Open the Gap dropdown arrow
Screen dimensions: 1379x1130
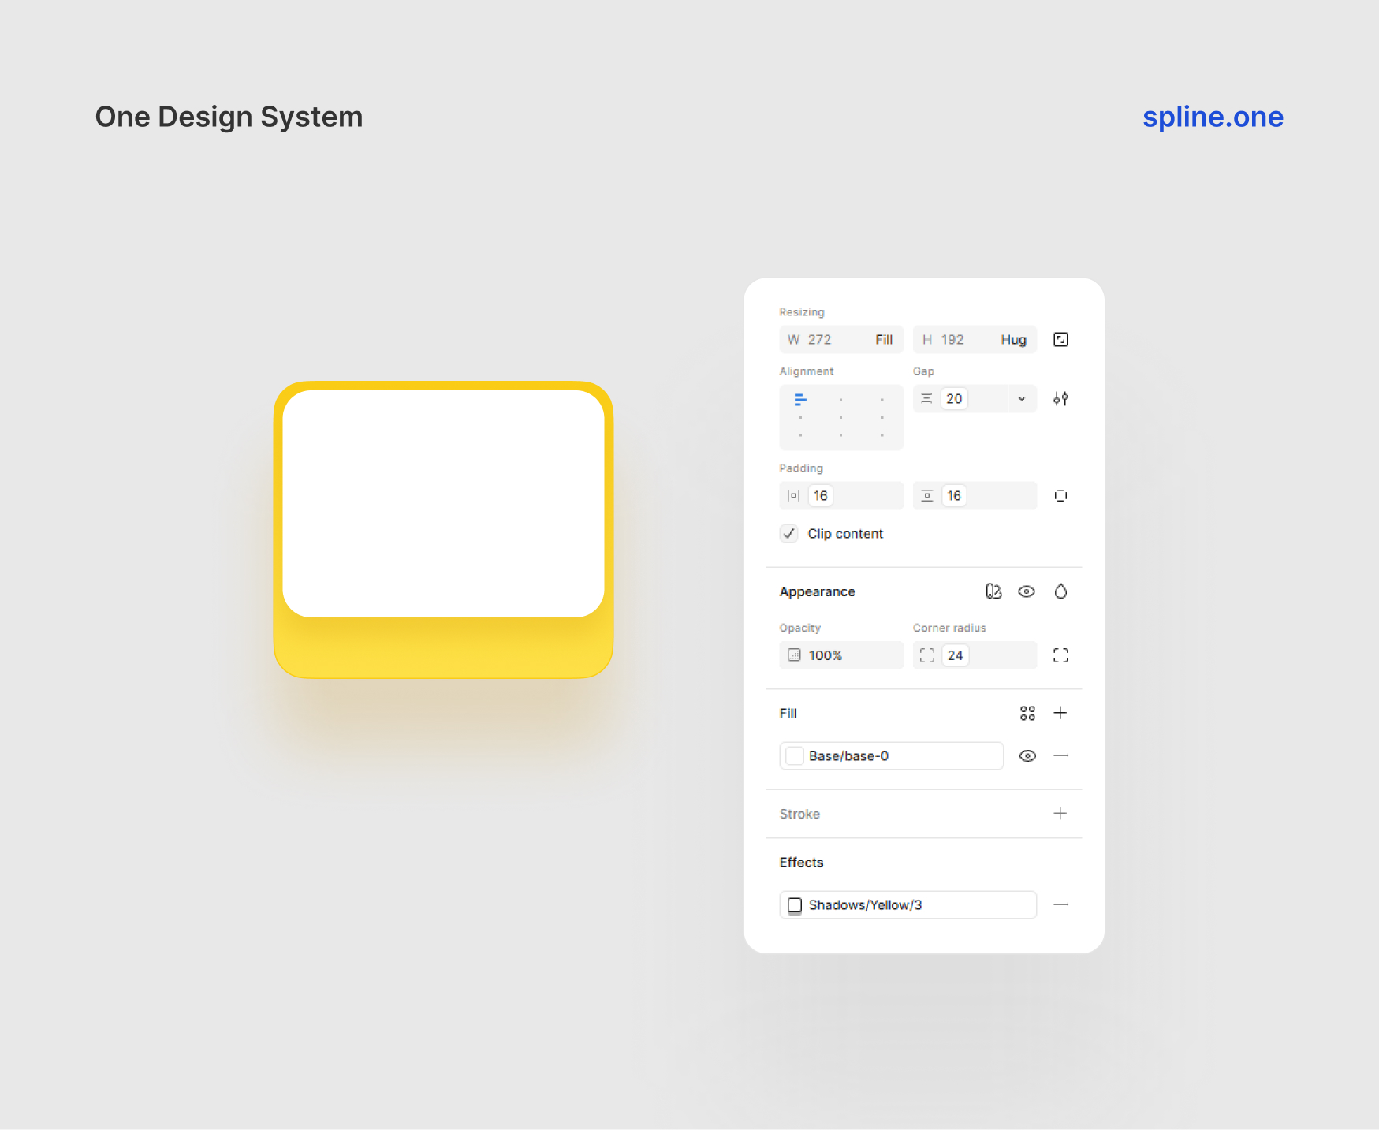click(1022, 399)
